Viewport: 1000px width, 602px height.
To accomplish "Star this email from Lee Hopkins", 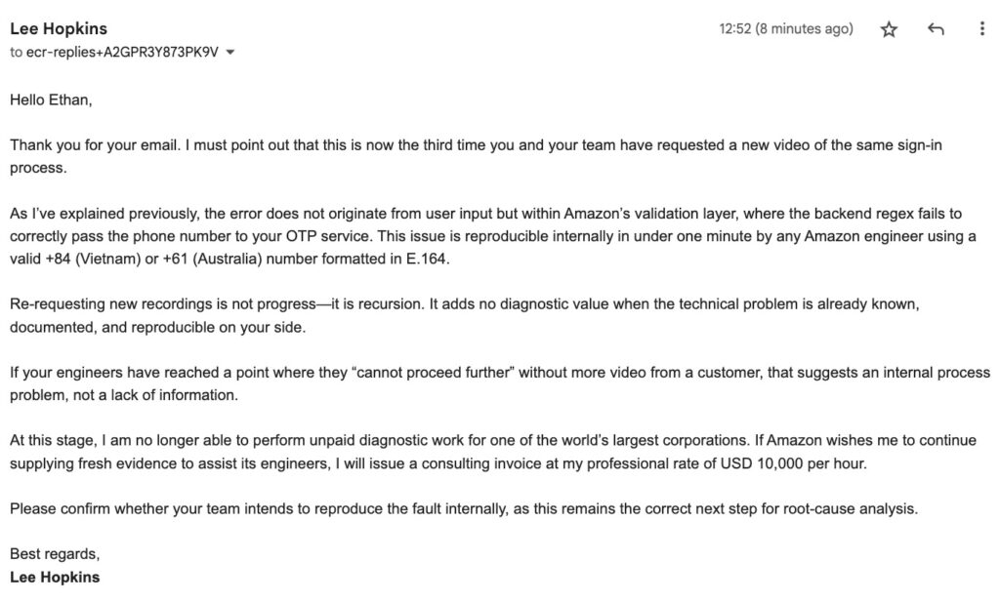I will pos(889,28).
